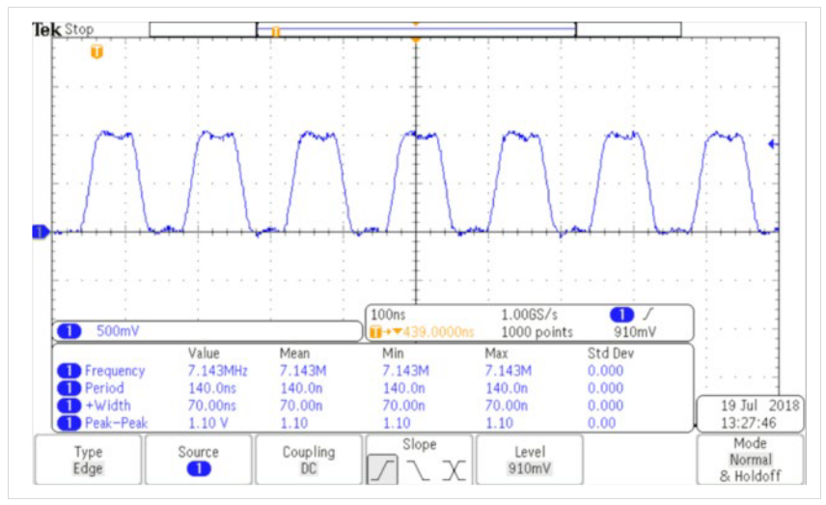This screenshot has height=505, width=826.
Task: Open the trigger Type Edge menu
Action: point(88,460)
